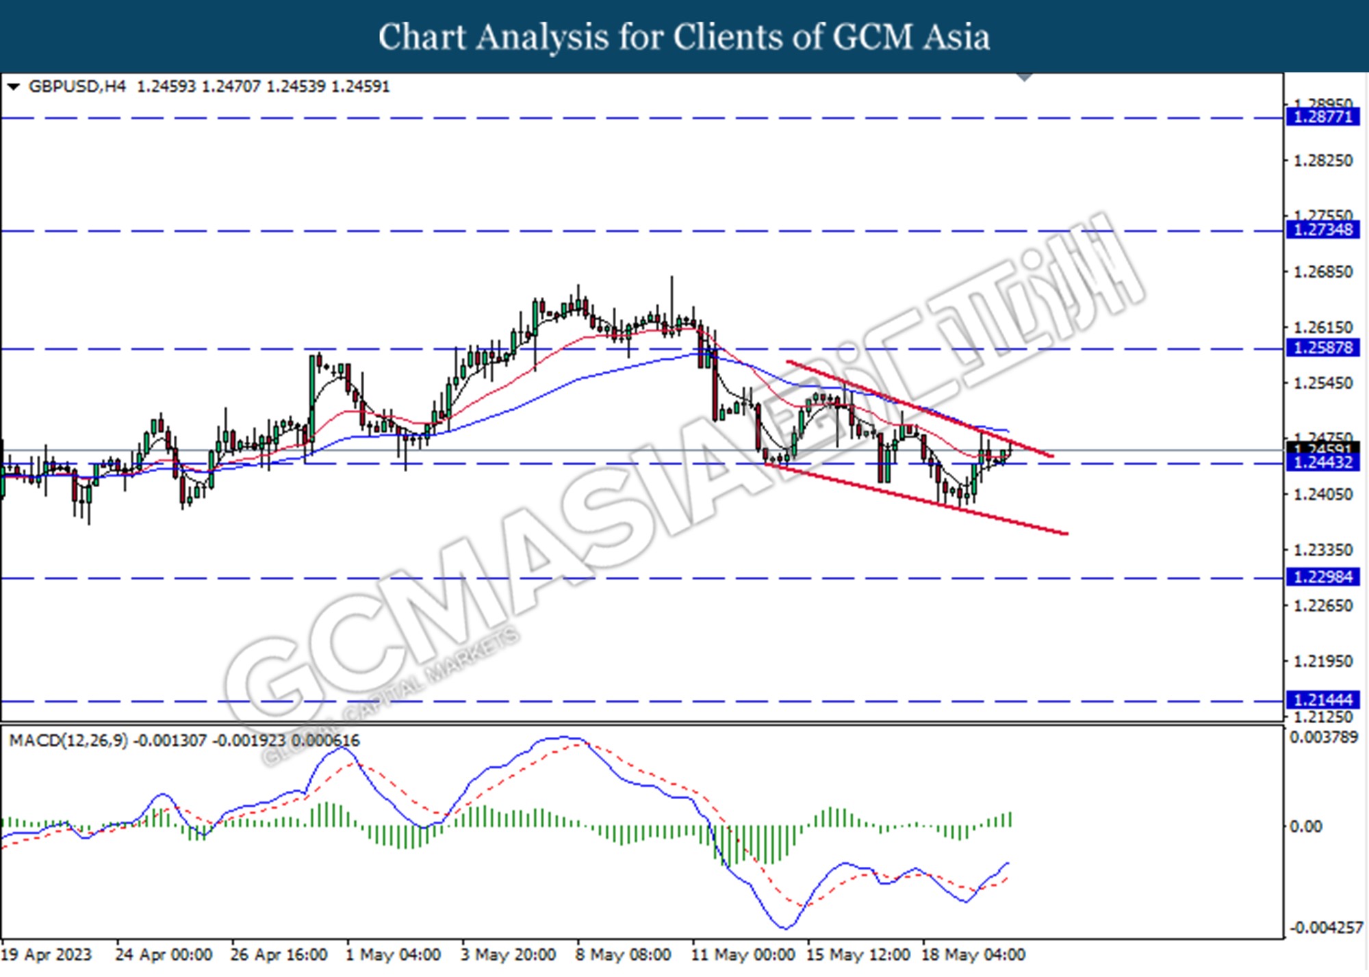The height and width of the screenshot is (977, 1369).
Task: Click the 15 May 12:00 time label
Action: [858, 955]
